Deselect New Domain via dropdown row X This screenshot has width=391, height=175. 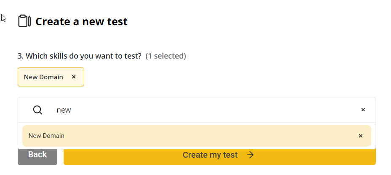pyautogui.click(x=360, y=136)
